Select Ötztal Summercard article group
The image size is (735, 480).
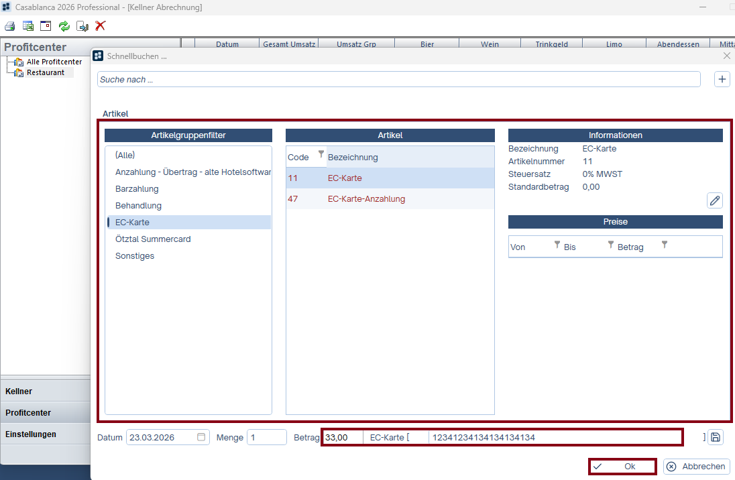point(154,239)
